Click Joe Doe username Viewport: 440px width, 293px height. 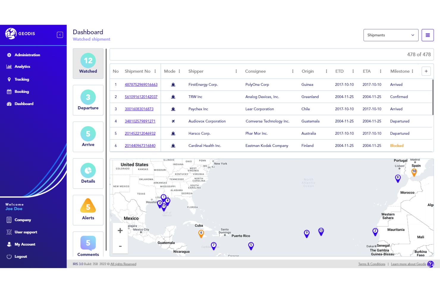(x=14, y=209)
